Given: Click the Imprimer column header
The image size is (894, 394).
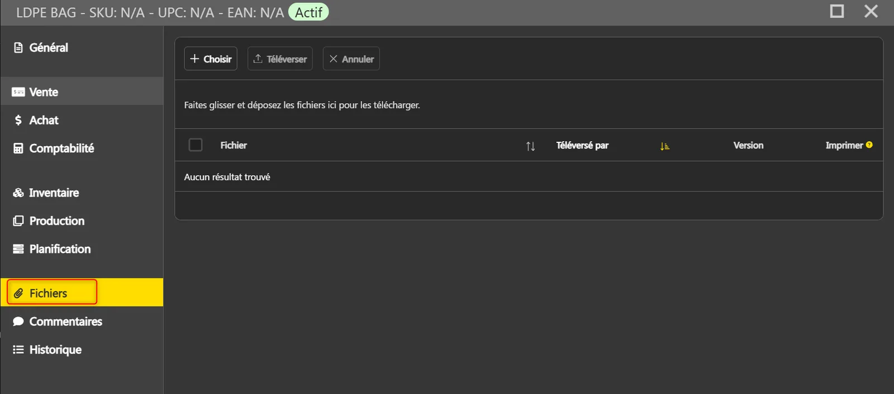Looking at the screenshot, I should coord(844,145).
